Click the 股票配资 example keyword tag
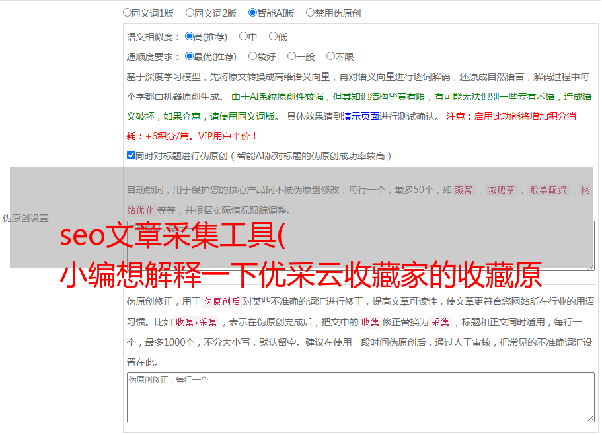 coord(548,190)
